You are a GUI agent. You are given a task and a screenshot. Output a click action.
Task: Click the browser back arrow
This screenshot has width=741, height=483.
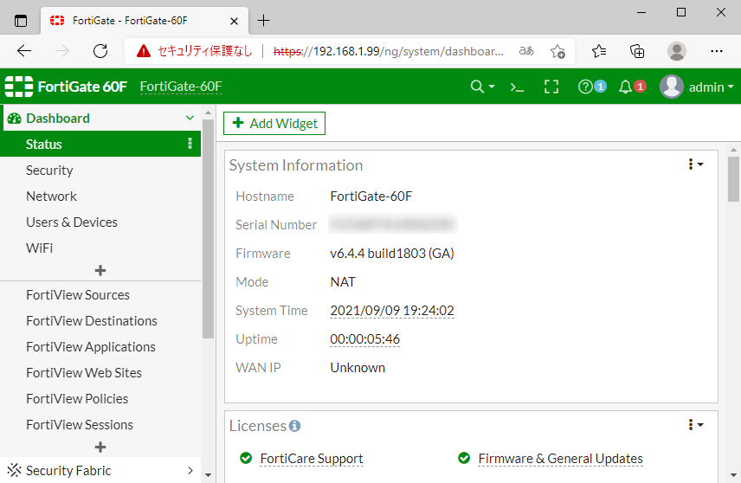click(24, 50)
